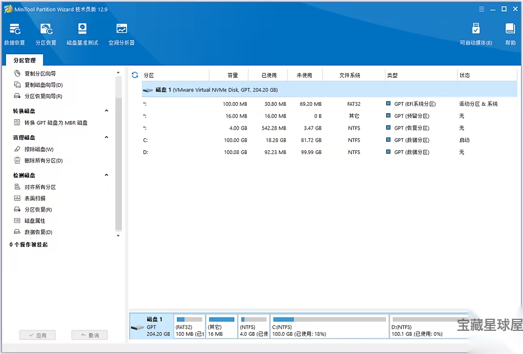Click the sidebar scroll up arrow
523x354 pixels.
pyautogui.click(x=118, y=72)
